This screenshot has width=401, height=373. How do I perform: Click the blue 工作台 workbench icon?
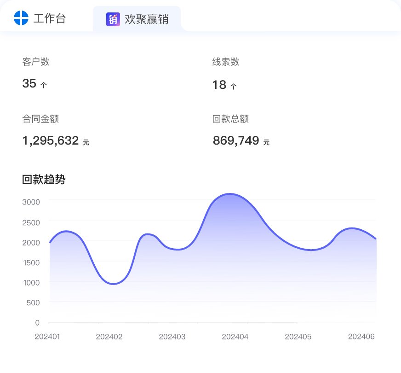click(x=21, y=18)
